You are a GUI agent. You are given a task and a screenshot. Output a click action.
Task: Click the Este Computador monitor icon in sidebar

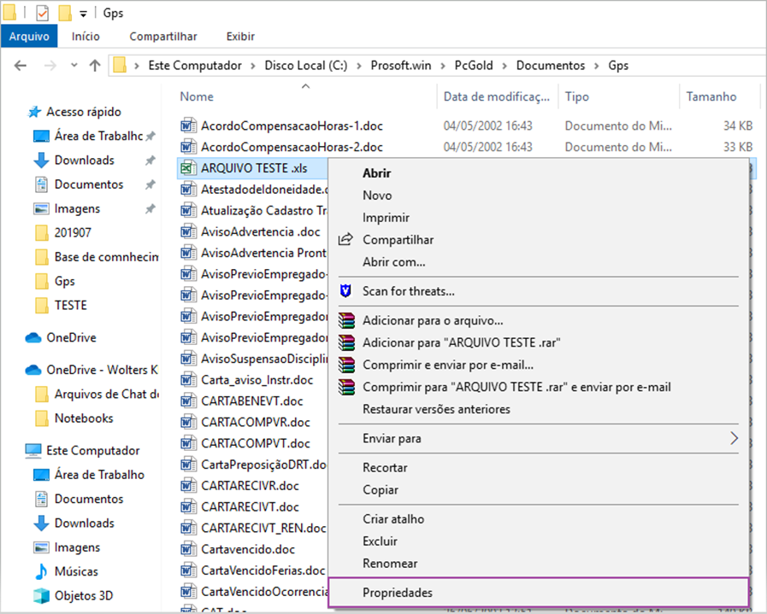click(x=33, y=450)
